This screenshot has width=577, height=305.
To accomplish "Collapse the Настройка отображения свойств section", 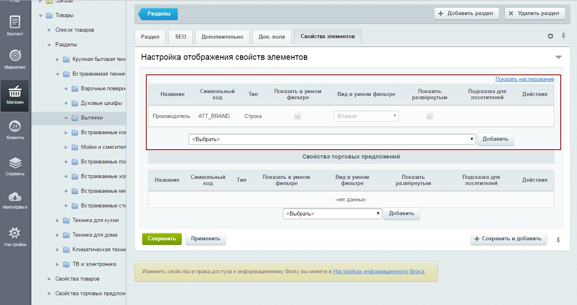I will click(559, 57).
